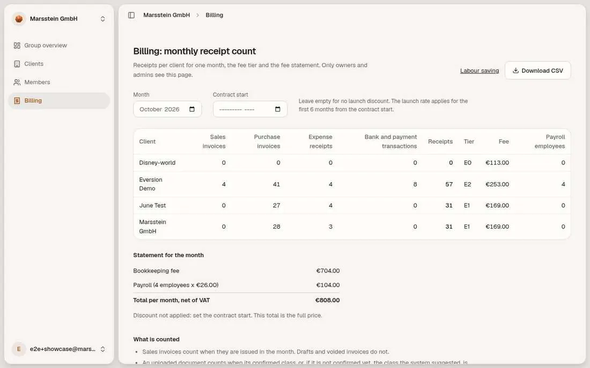Click the Tier column header

tap(469, 142)
